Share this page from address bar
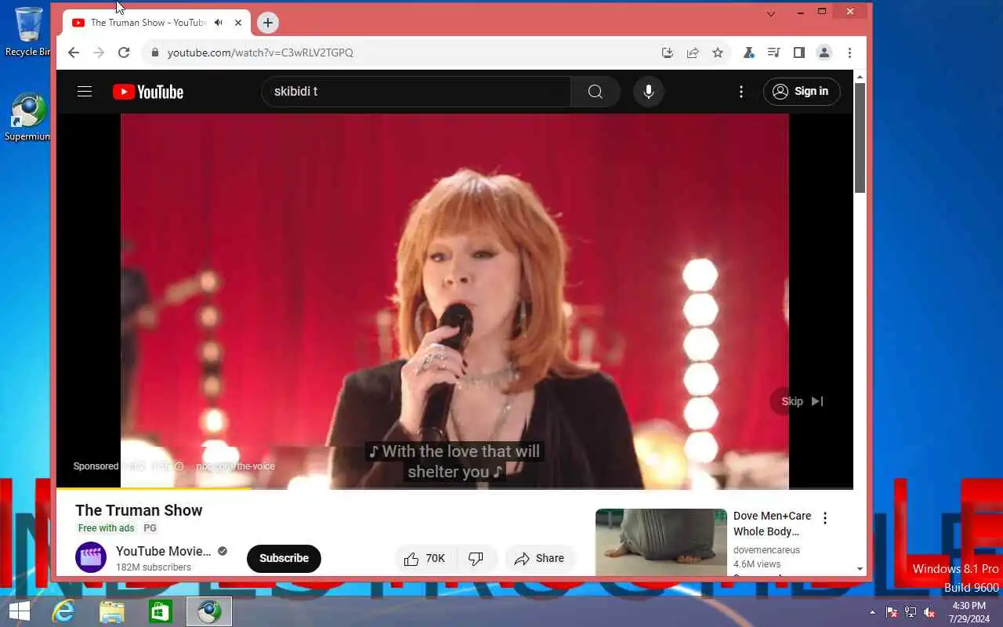 click(693, 53)
